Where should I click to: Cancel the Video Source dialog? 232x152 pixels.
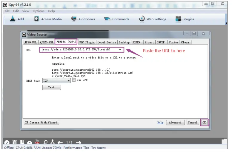tap(193, 122)
